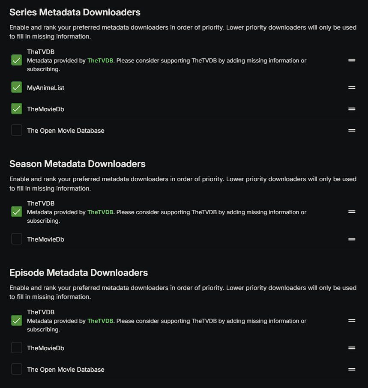Click the reorder handle for Season TheMovieDb
The image size is (368, 388).
coord(352,239)
